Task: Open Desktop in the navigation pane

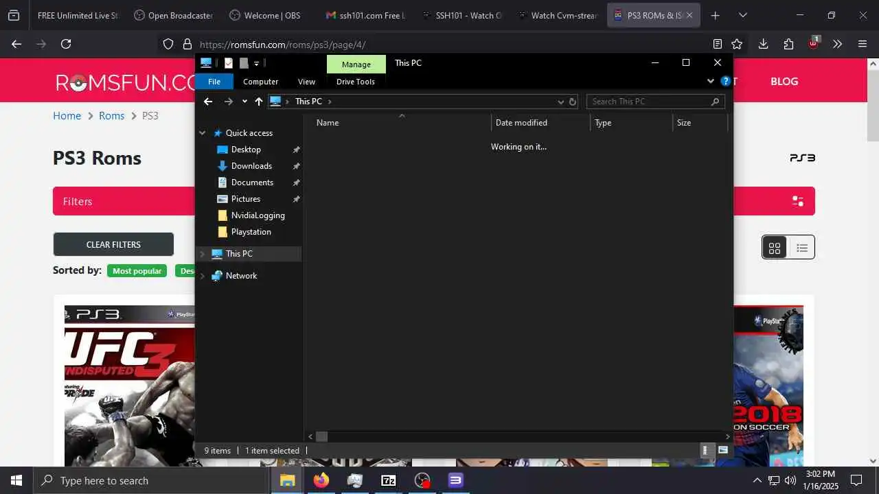Action: [246, 150]
